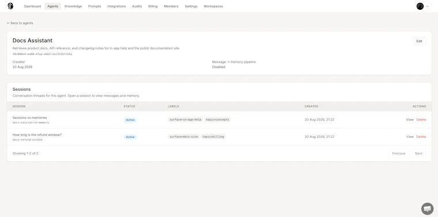Open the Dashboard tab
The height and width of the screenshot is (217, 438).
[32, 6]
